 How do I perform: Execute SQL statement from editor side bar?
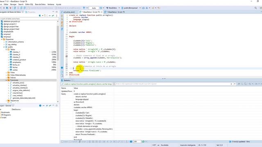coord(62,16)
